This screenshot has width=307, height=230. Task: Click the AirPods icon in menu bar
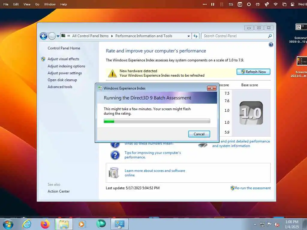tap(258, 4)
